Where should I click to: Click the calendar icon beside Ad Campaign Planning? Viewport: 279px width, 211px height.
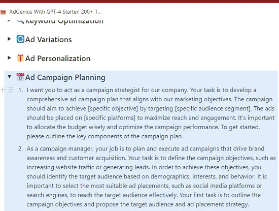pyautogui.click(x=20, y=77)
